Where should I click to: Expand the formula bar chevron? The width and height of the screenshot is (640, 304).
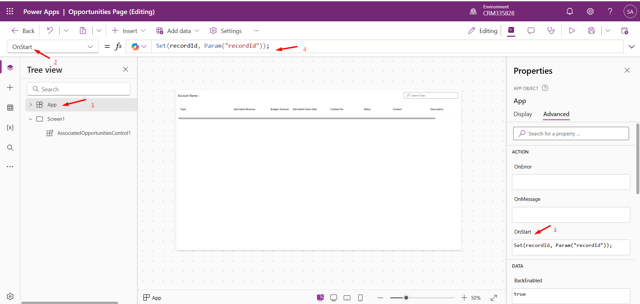[631, 47]
